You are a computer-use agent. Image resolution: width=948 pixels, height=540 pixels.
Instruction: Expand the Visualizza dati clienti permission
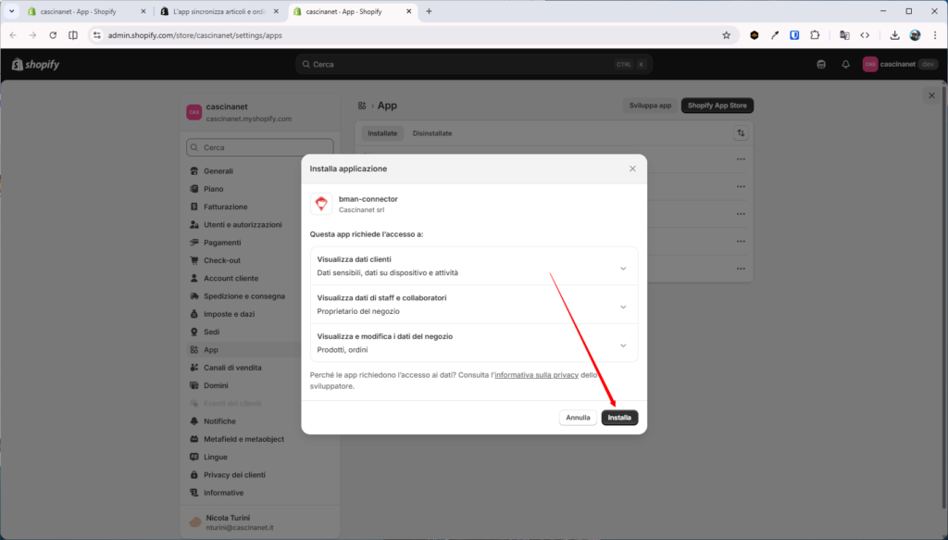point(623,268)
